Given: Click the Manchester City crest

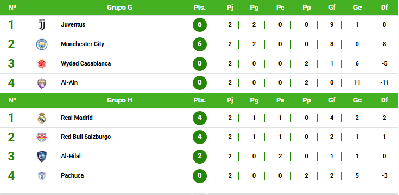Looking at the screenshot, I should tap(42, 44).
